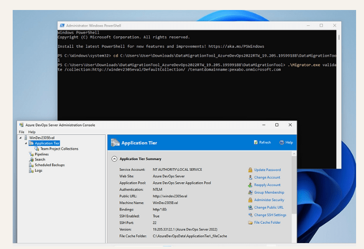This screenshot has width=364, height=249.
Task: Open the File Cache Folder link
Action: 267,223
